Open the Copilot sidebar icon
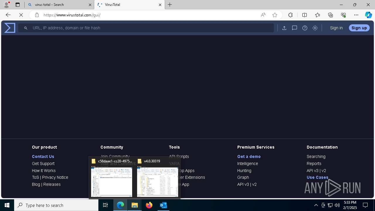Viewport: 375px width, 211px height. 368,15
